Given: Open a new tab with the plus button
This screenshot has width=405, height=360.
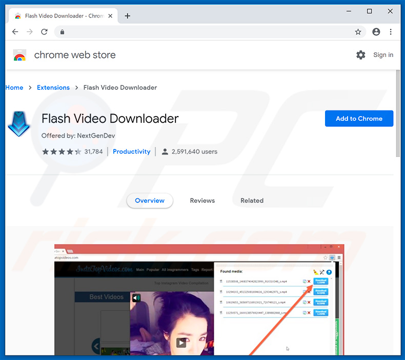Looking at the screenshot, I should [127, 16].
